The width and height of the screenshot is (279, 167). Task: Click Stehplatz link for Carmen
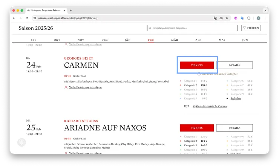236,98
